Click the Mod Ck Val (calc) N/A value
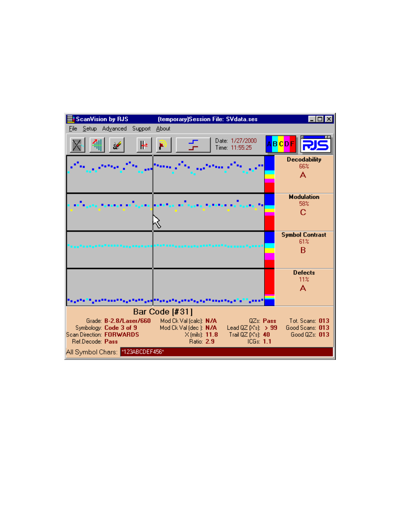 point(211,321)
